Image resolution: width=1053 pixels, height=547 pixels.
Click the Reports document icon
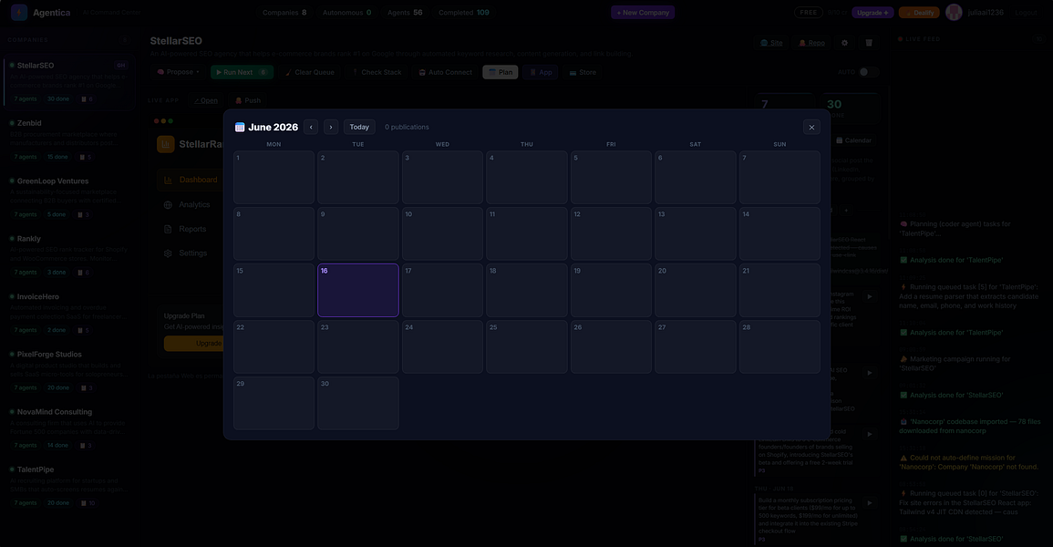click(x=168, y=229)
